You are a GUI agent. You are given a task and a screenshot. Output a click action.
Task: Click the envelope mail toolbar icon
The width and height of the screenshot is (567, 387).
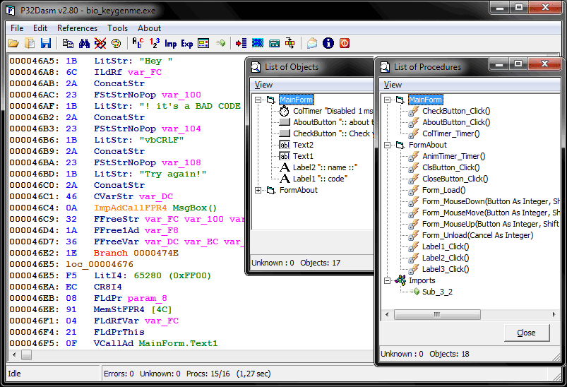pyautogui.click(x=311, y=43)
